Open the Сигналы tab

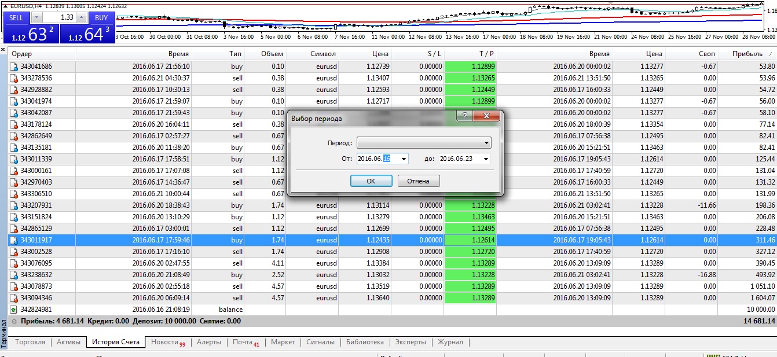pos(320,342)
